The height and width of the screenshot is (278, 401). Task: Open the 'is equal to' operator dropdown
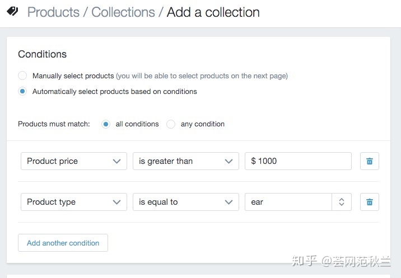click(186, 202)
